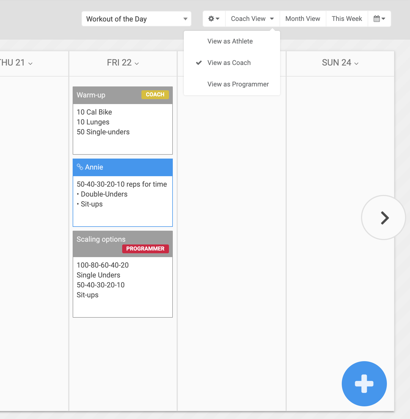Viewport: 410px width, 419px height.
Task: Open the calendar date picker icon
Action: click(379, 19)
